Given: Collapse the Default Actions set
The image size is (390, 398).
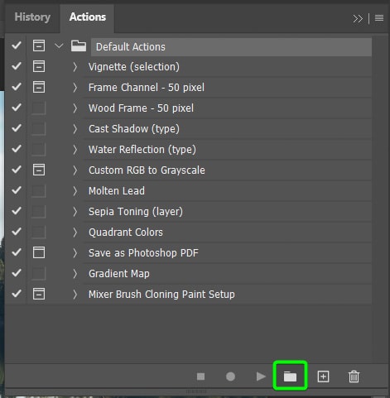Looking at the screenshot, I should tap(59, 46).
